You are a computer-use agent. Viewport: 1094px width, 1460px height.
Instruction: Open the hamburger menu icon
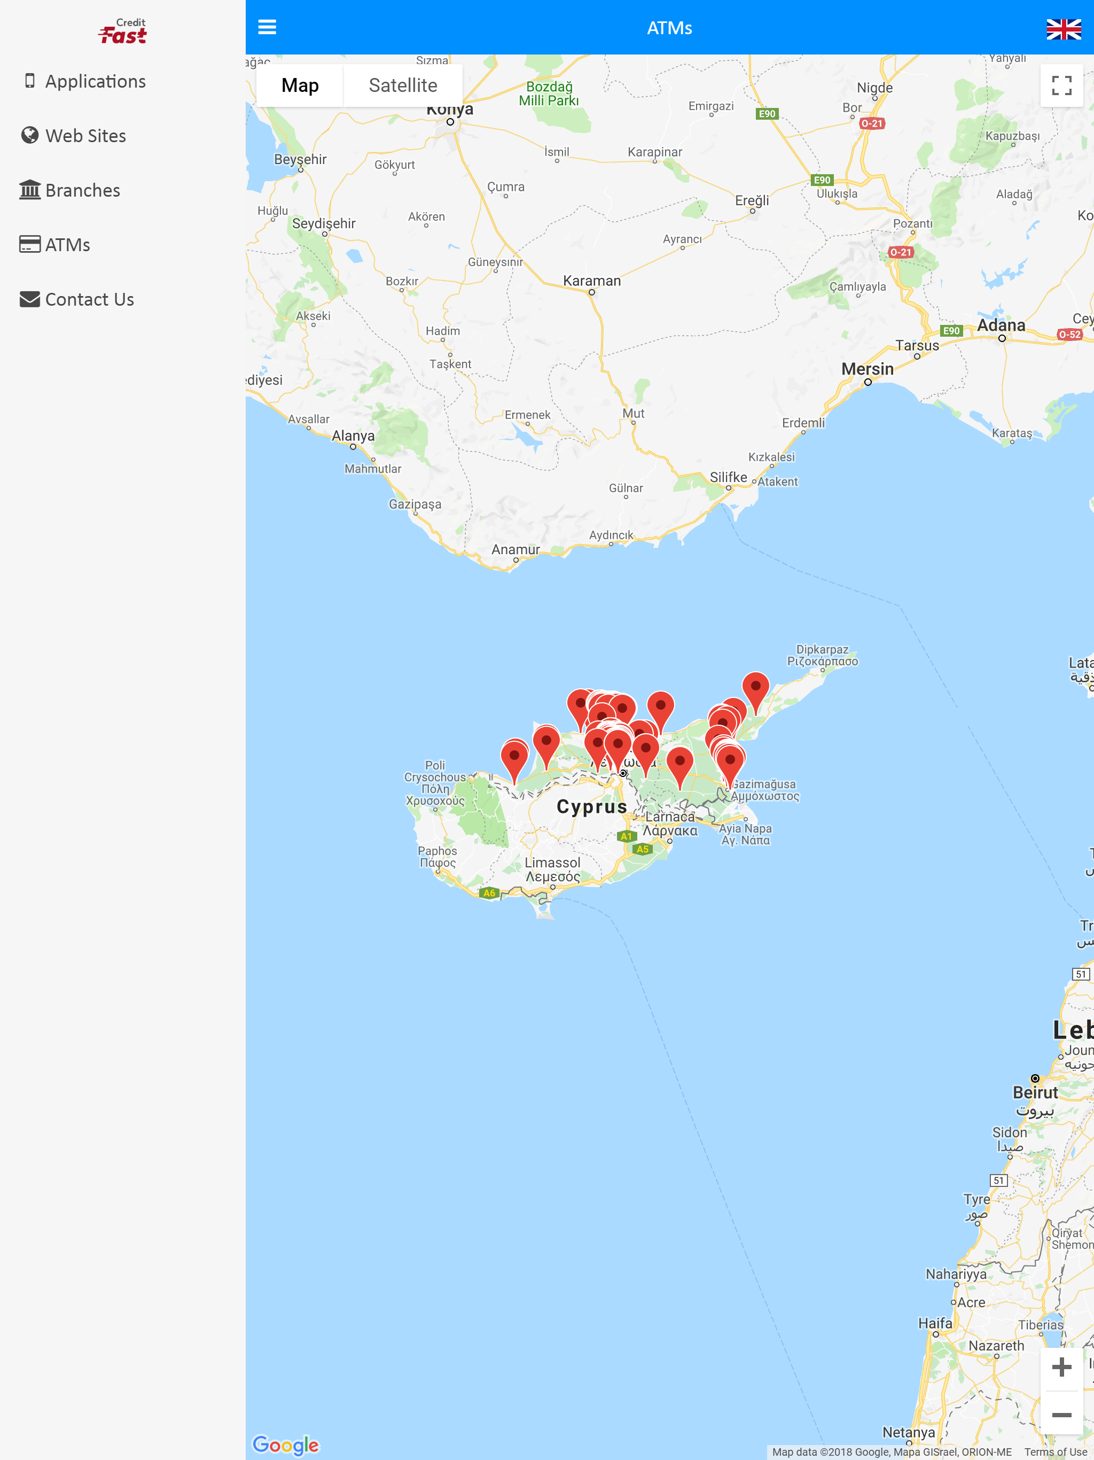(x=267, y=27)
